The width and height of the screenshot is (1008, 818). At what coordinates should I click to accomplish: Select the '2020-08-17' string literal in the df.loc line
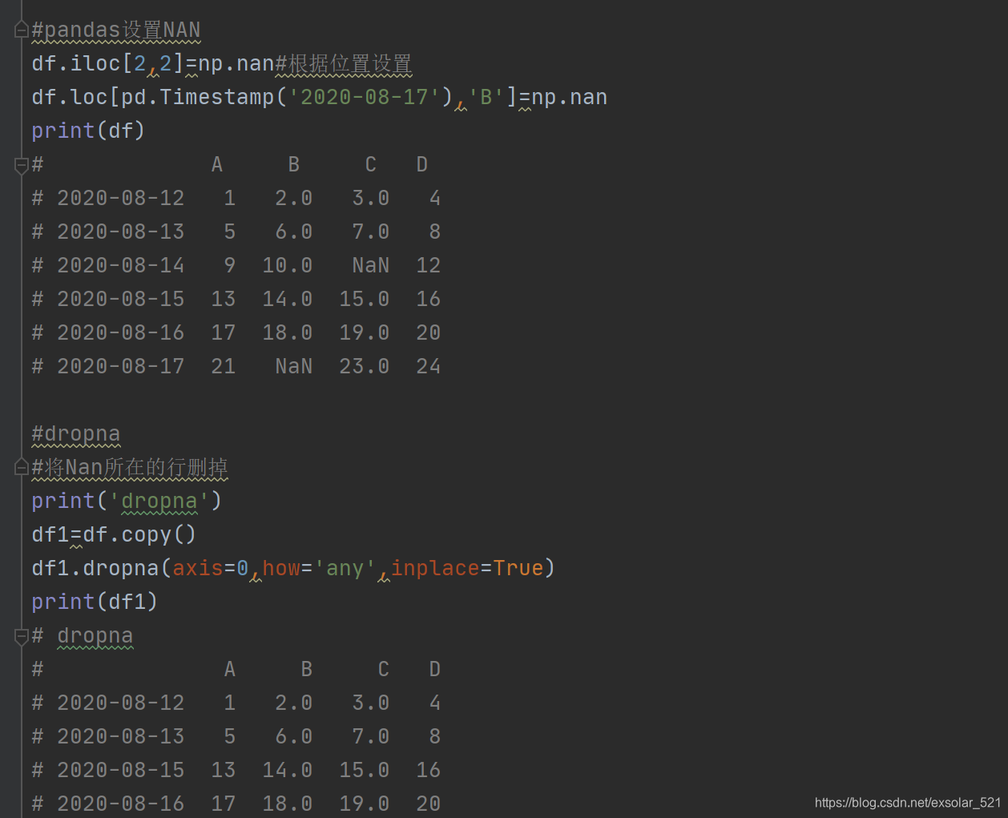(x=365, y=98)
